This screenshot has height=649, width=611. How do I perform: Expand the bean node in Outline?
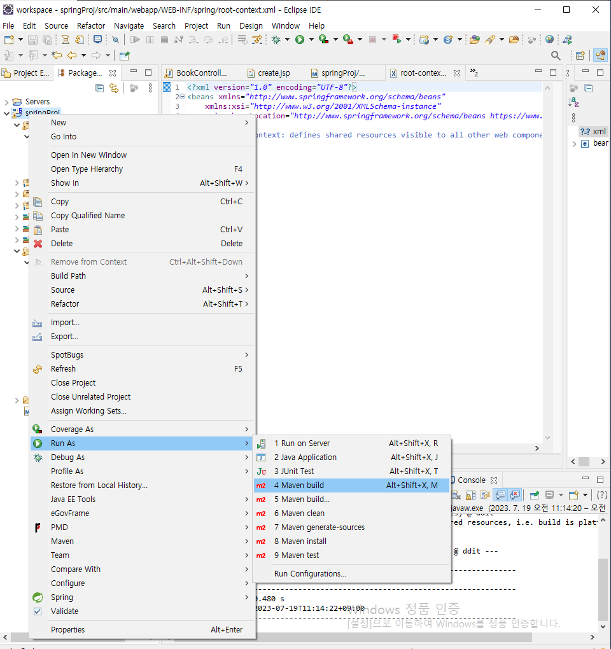(574, 144)
